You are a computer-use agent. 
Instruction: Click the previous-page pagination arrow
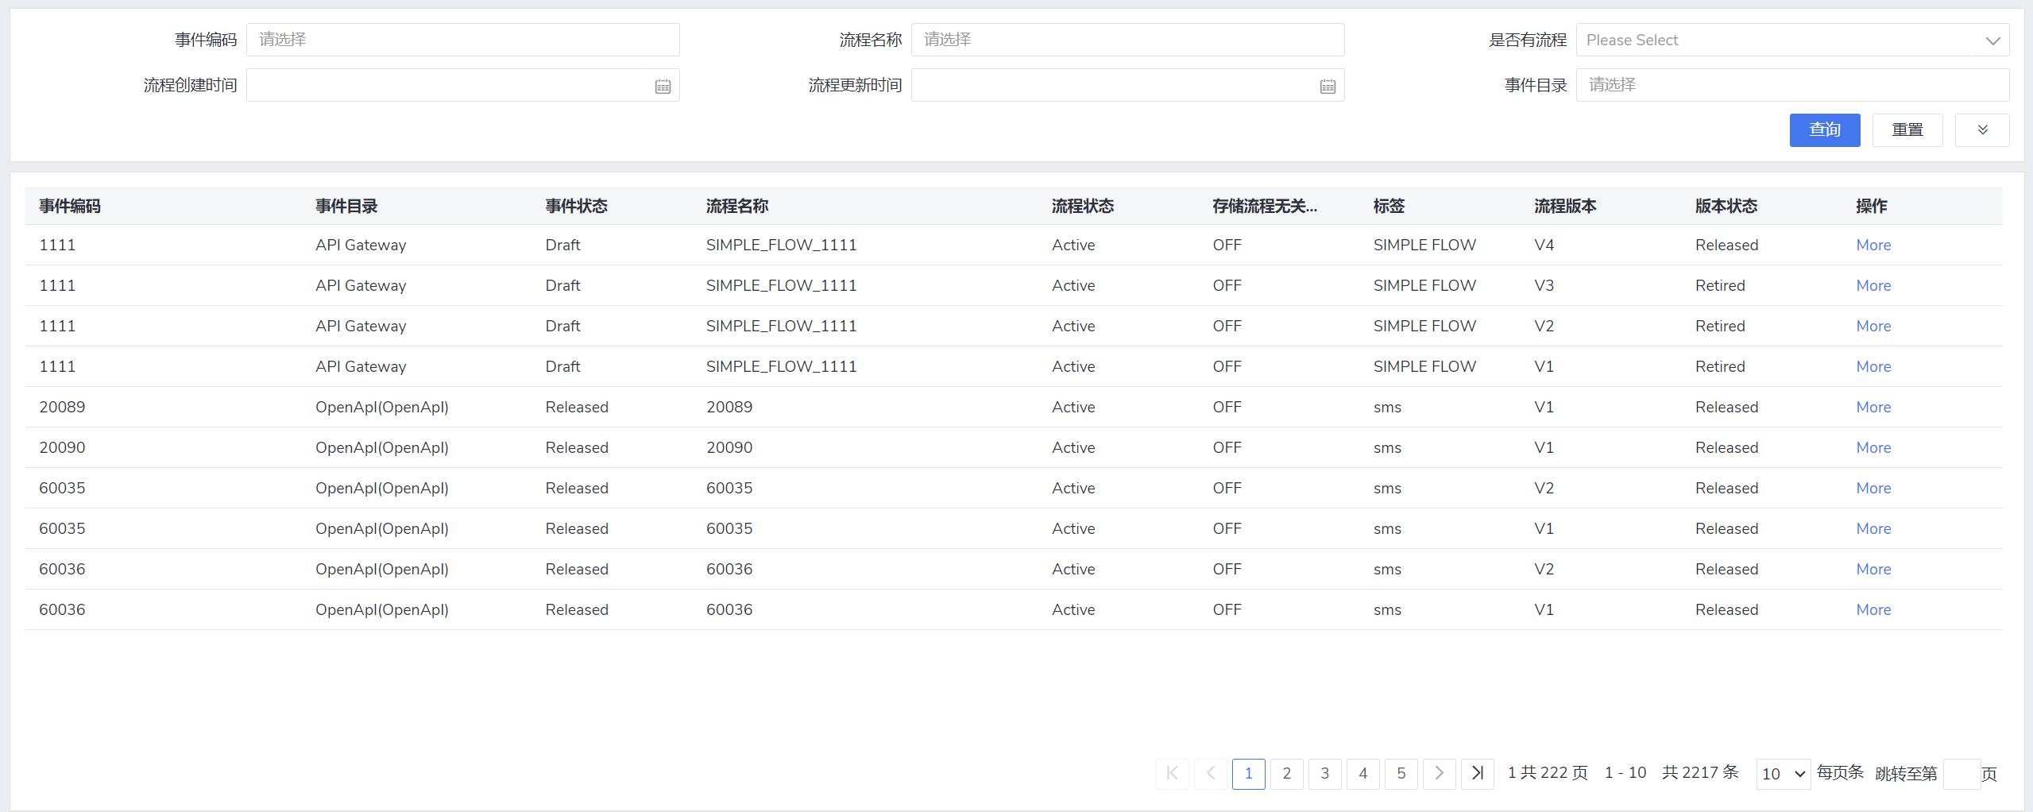click(x=1210, y=773)
